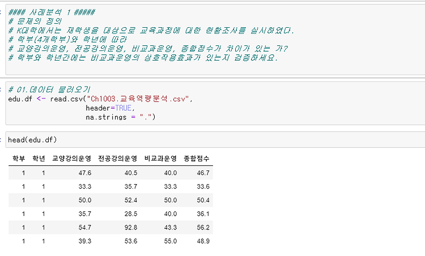Click the cell value 53.6
The height and width of the screenshot is (256, 425).
tap(131, 241)
